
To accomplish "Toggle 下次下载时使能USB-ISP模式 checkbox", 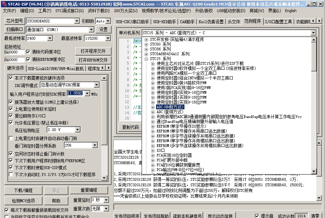I will 11,168.
